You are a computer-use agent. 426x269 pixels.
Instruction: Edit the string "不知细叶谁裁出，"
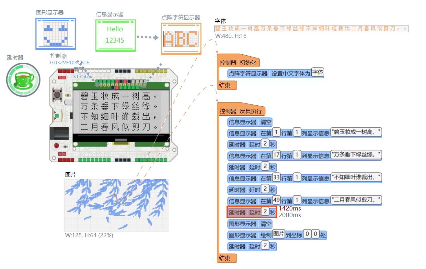[x=356, y=177]
